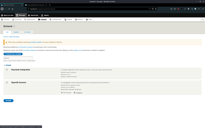The image size is (205, 128).
Task: Open Extend admin menu item
Action: coord(42,20)
